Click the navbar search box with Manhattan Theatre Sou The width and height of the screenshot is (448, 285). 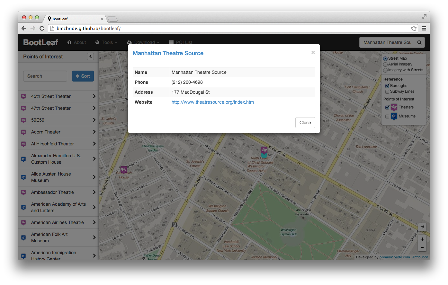tap(387, 42)
